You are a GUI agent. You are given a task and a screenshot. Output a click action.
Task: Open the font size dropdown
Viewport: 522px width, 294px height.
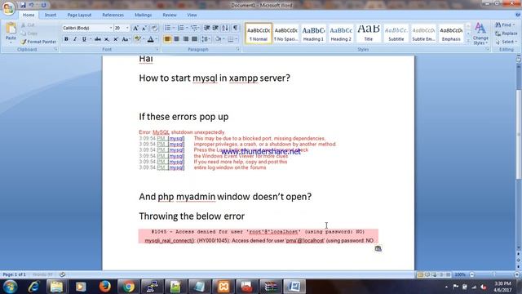[x=127, y=28]
